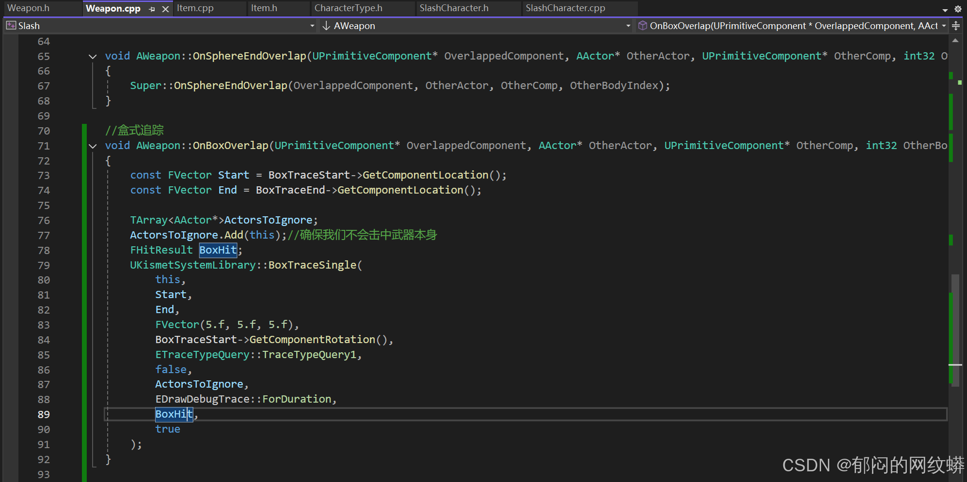Click the 'false' argument on line 86
967x482 pixels.
point(171,370)
